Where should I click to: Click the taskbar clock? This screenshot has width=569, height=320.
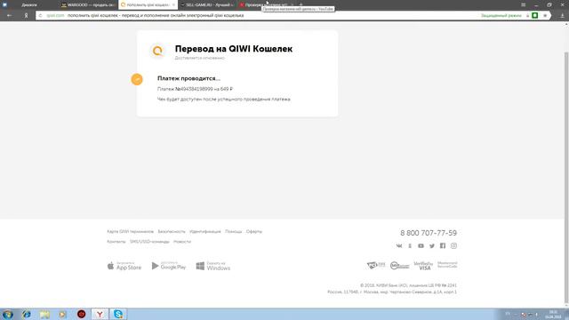pos(553,314)
